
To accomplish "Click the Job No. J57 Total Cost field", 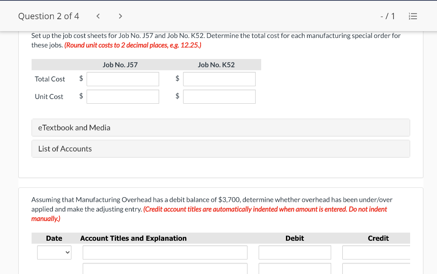I will pyautogui.click(x=123, y=79).
